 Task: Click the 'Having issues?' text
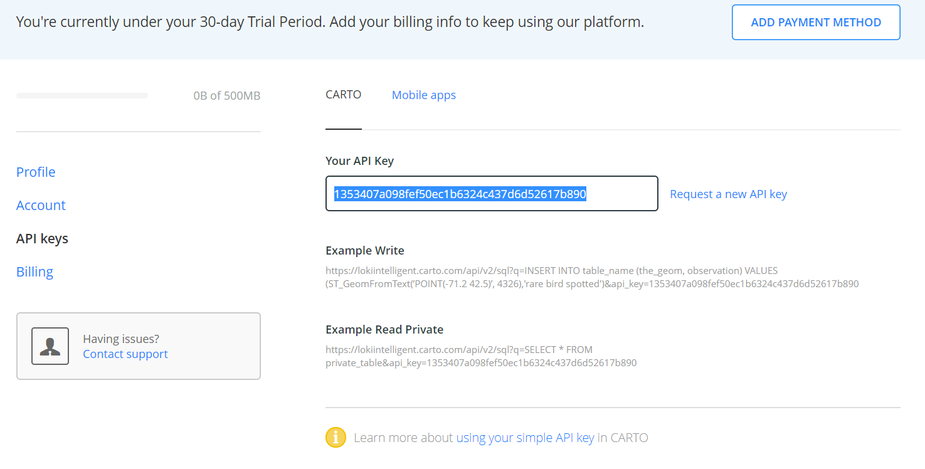[121, 339]
